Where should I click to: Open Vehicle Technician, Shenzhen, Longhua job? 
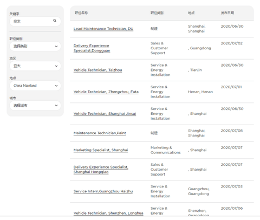108,213
